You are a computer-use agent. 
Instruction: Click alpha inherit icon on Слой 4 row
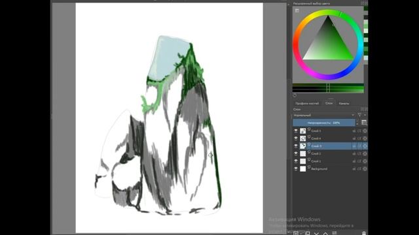359,138
